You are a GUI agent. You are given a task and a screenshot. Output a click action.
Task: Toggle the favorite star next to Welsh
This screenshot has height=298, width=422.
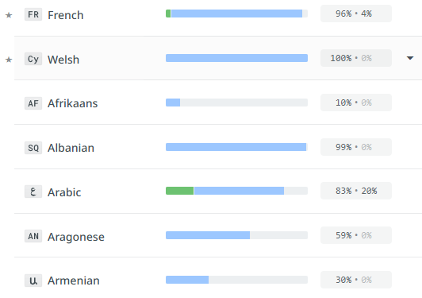tap(9, 60)
